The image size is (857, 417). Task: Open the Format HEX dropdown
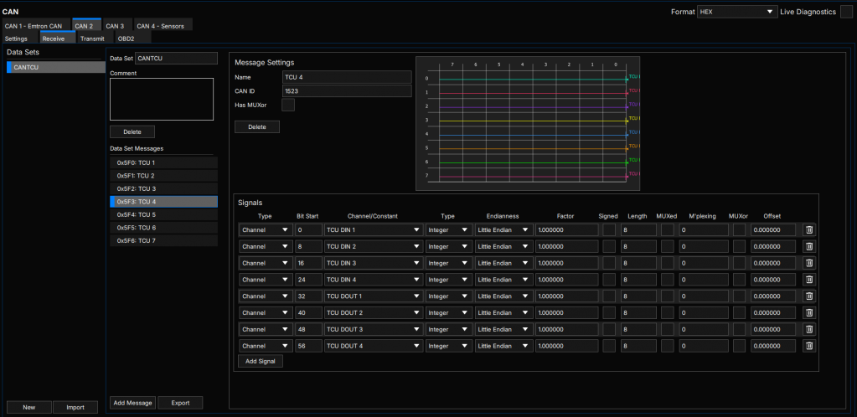(x=736, y=12)
